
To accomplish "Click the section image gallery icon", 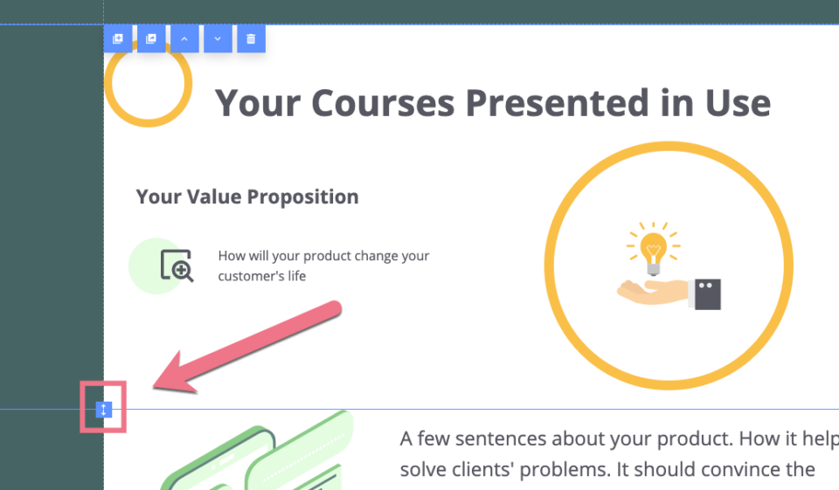I will click(151, 38).
